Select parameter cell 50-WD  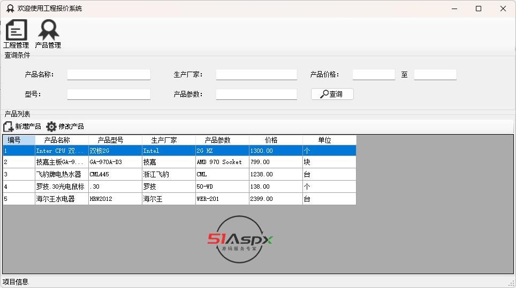[x=222, y=186]
